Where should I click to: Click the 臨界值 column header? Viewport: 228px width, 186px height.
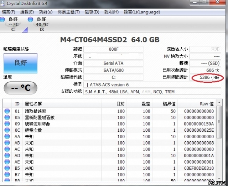coord(165,104)
